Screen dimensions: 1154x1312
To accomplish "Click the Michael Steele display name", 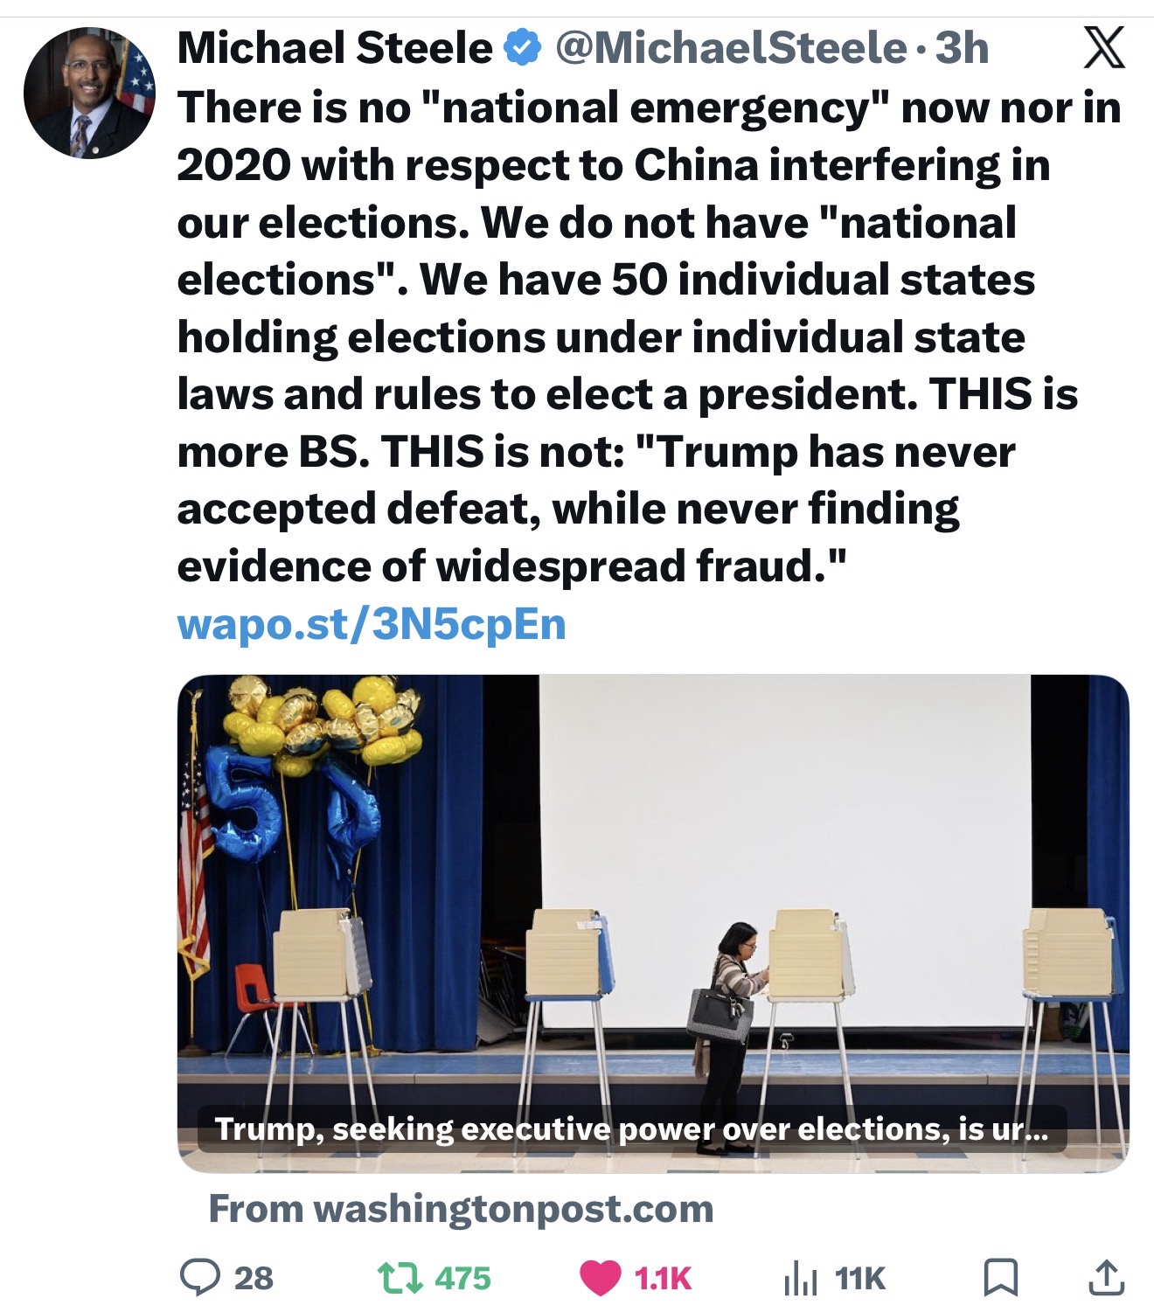I will tap(336, 48).
